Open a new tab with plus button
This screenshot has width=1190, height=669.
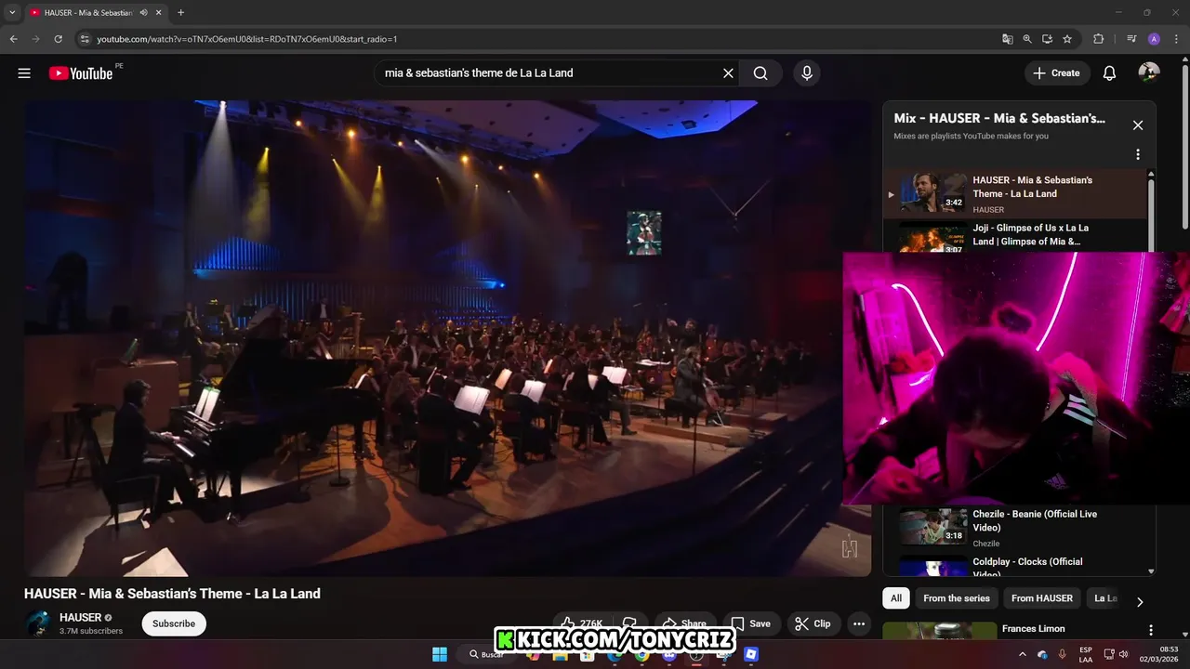[x=180, y=13]
